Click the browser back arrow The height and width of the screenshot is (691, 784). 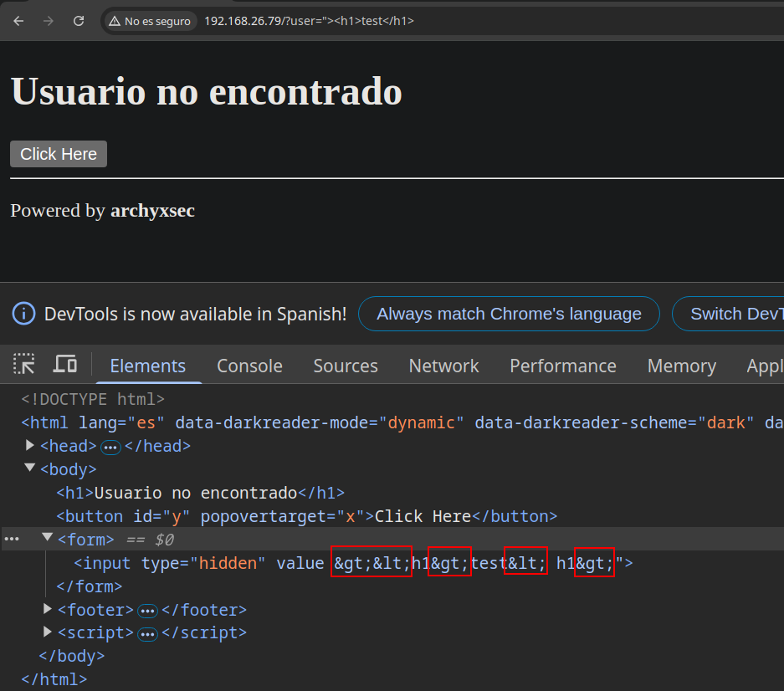[x=18, y=21]
